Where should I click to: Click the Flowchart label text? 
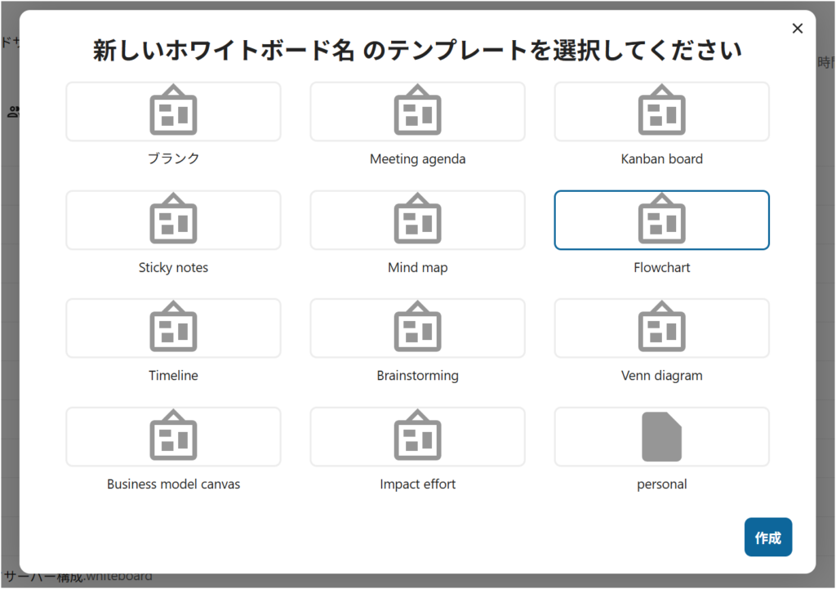[x=661, y=268]
